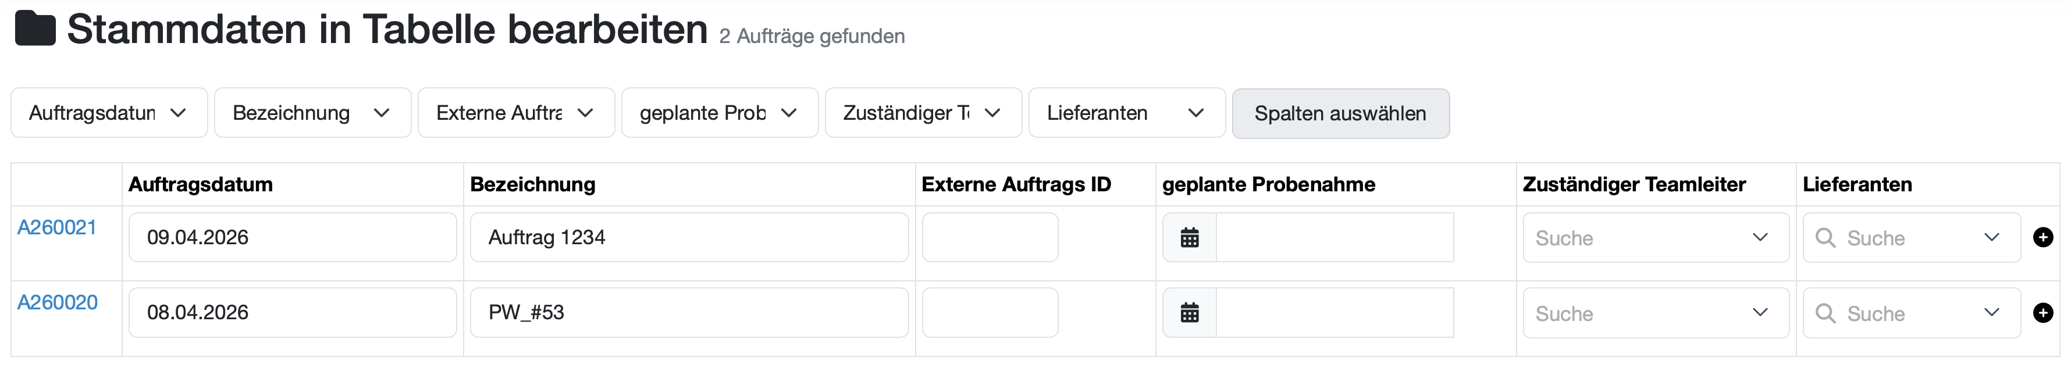2071x371 pixels.
Task: Click Externe Auftrags ID field for A260020
Action: [990, 312]
